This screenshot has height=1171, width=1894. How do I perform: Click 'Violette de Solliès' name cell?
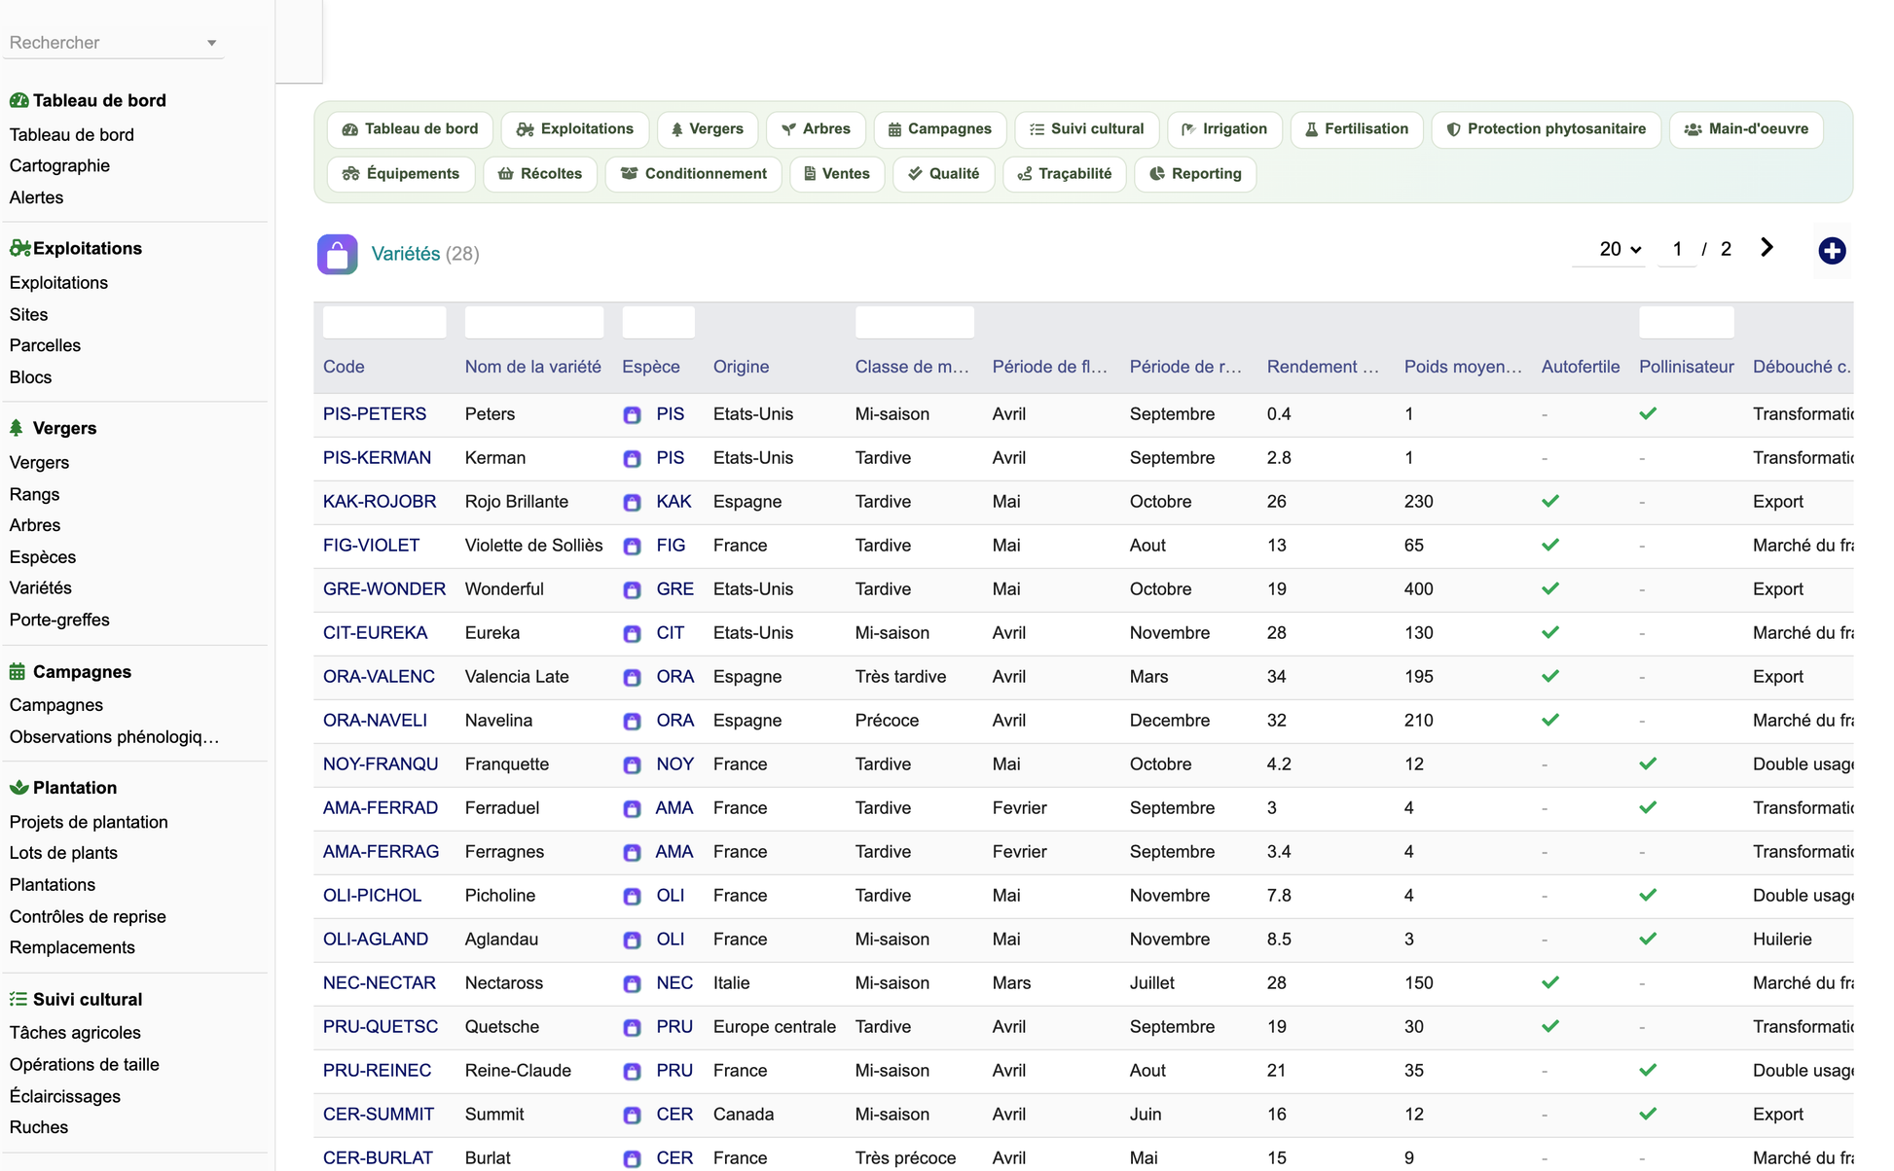(533, 545)
